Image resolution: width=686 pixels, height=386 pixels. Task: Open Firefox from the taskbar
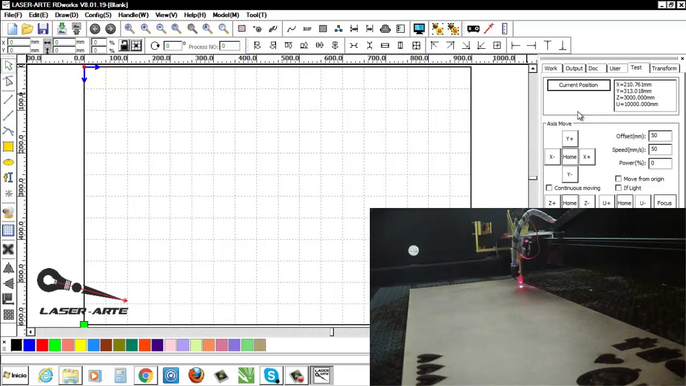[x=196, y=375]
